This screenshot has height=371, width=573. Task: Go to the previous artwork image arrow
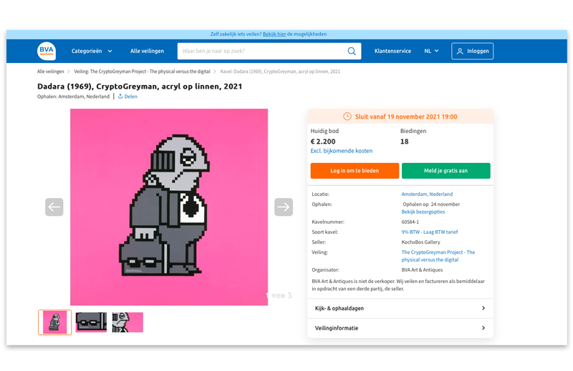54,207
